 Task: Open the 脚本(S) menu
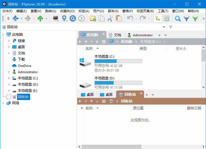[113, 11]
